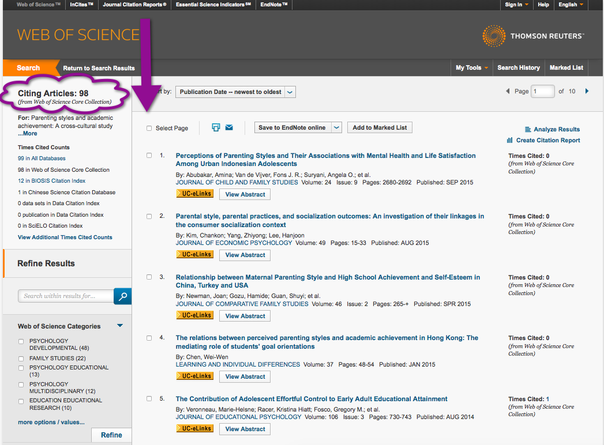Check Psychology Multidisciplinary (12) category

click(21, 384)
